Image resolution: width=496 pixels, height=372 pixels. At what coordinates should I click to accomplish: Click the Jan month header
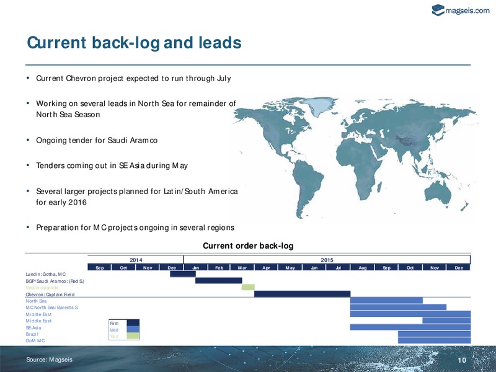coord(195,268)
